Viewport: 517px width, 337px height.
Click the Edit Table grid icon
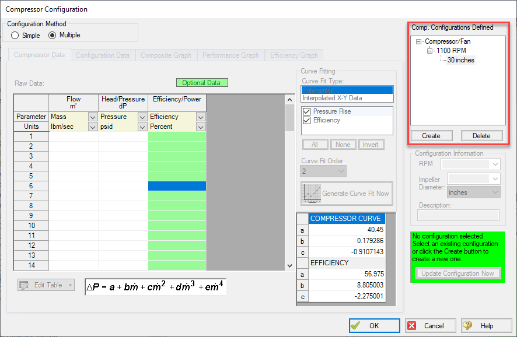pyautogui.click(x=24, y=285)
